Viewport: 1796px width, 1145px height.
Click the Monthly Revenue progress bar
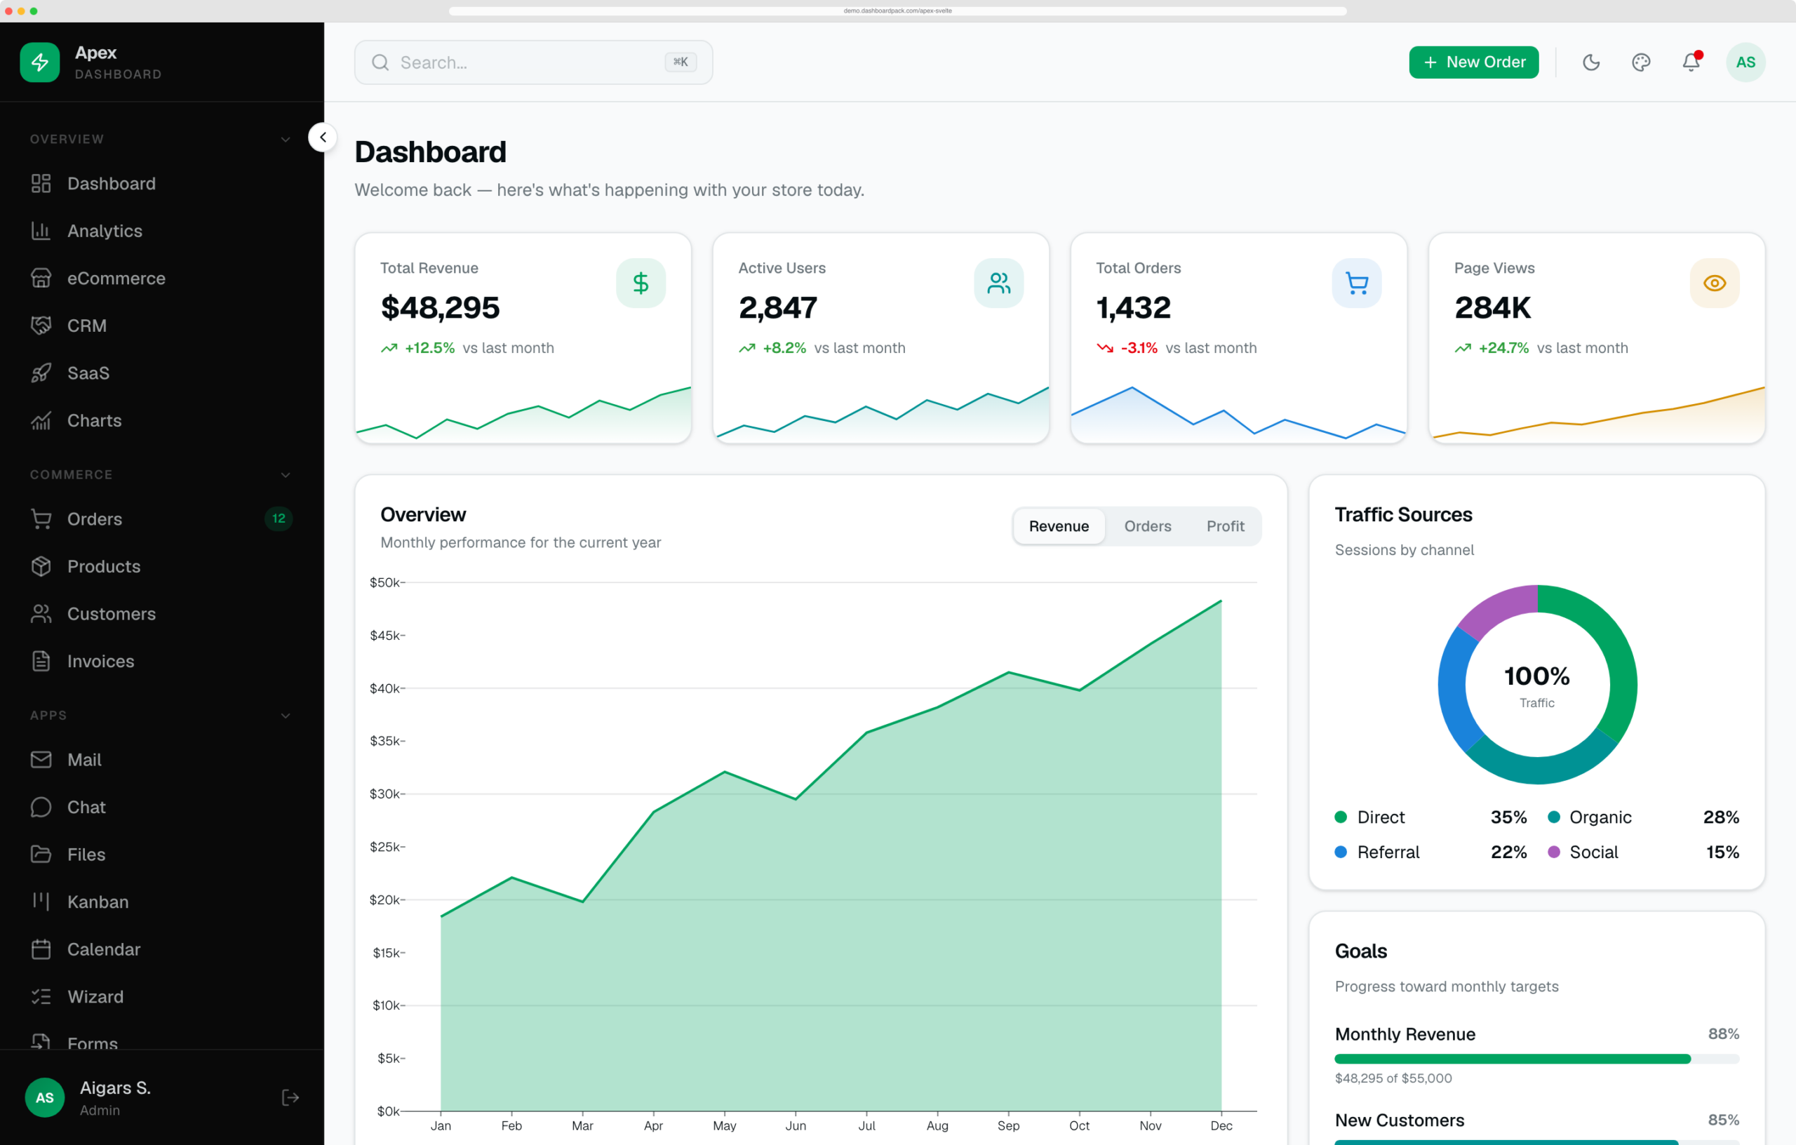tap(1536, 1059)
